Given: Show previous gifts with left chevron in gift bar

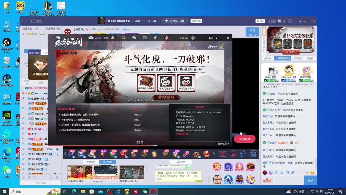Looking at the screenshot, I should click(65, 154).
